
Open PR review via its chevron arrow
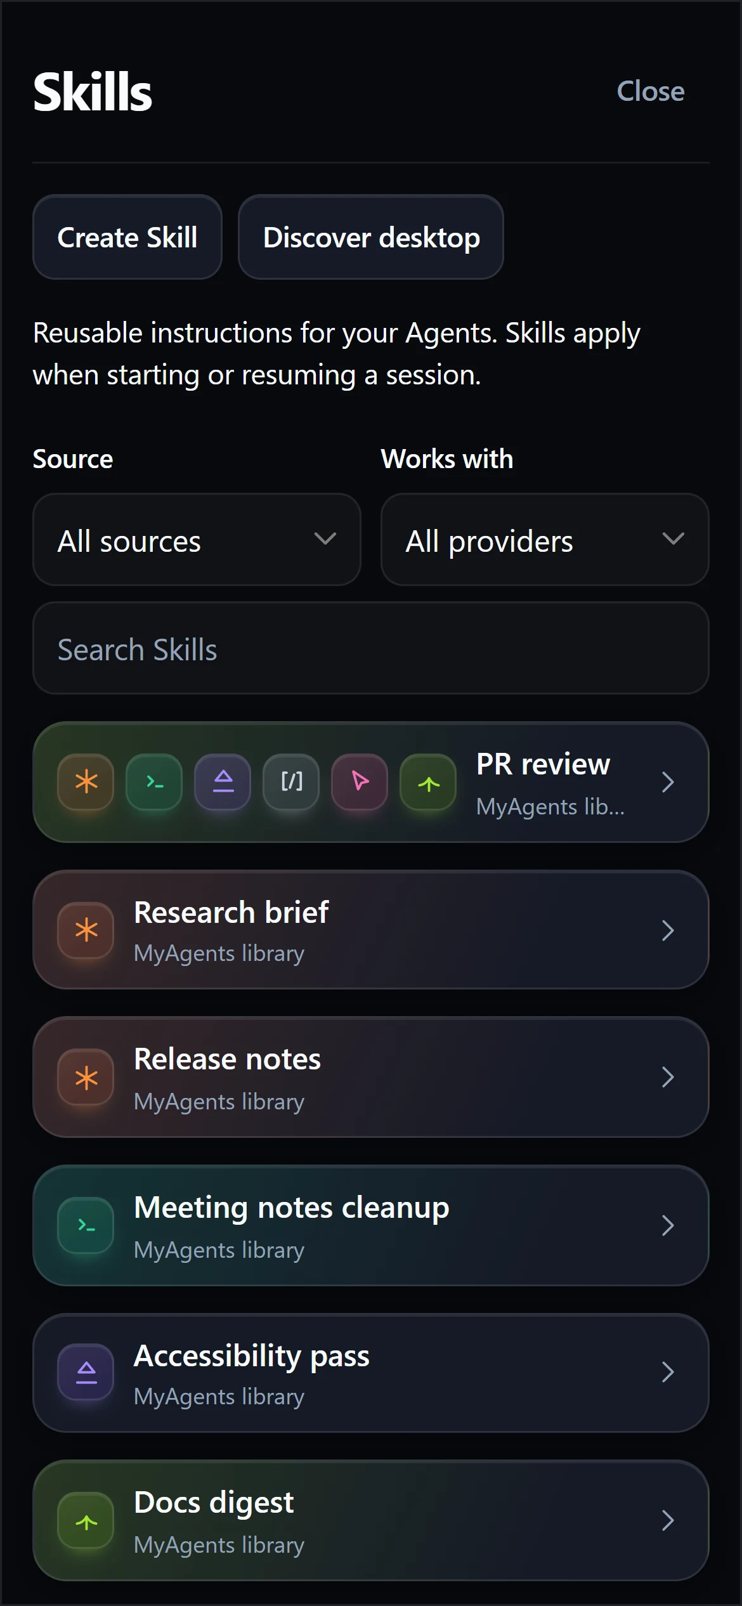click(x=668, y=782)
